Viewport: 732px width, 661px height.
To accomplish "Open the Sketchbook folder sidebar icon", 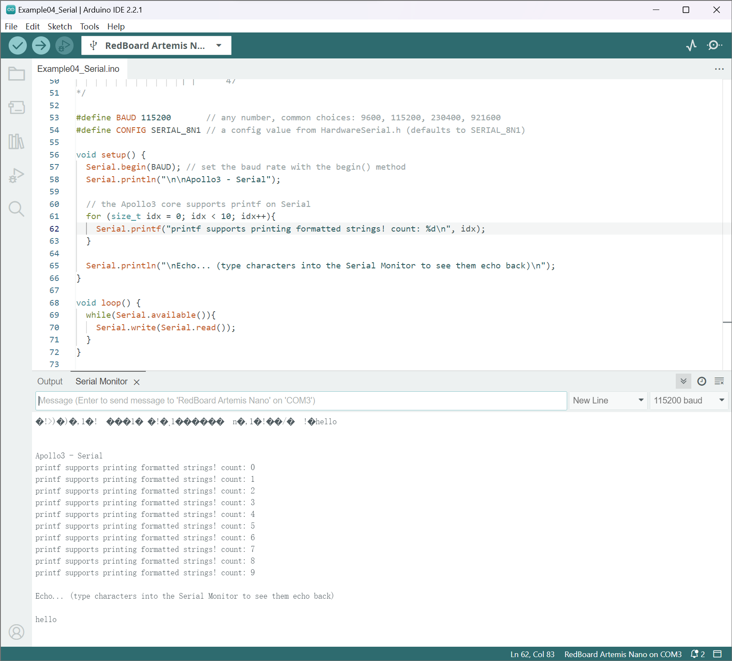I will (16, 74).
